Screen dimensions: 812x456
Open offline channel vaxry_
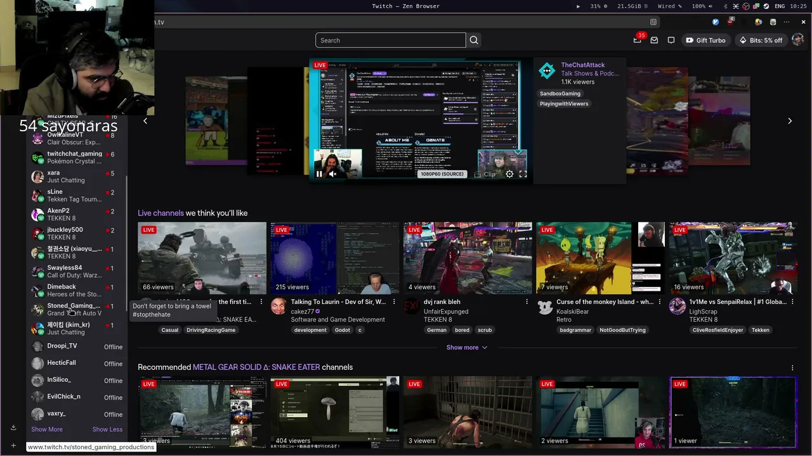tap(77, 414)
